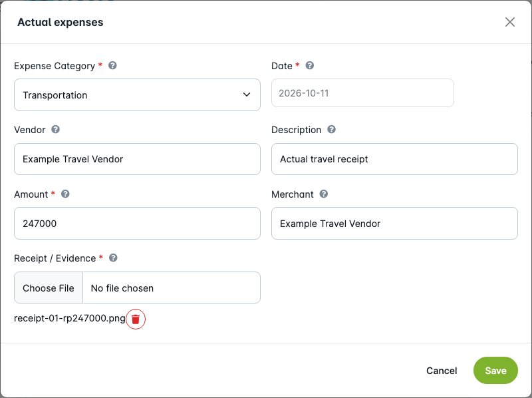The width and height of the screenshot is (532, 398).
Task: Open the Expense Category dropdown
Action: click(137, 95)
